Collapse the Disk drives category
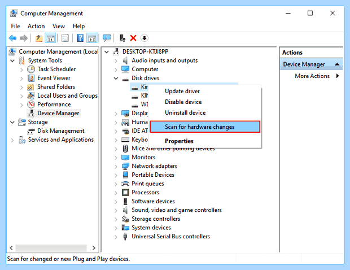Viewport: 350px width, 270px height. point(116,78)
